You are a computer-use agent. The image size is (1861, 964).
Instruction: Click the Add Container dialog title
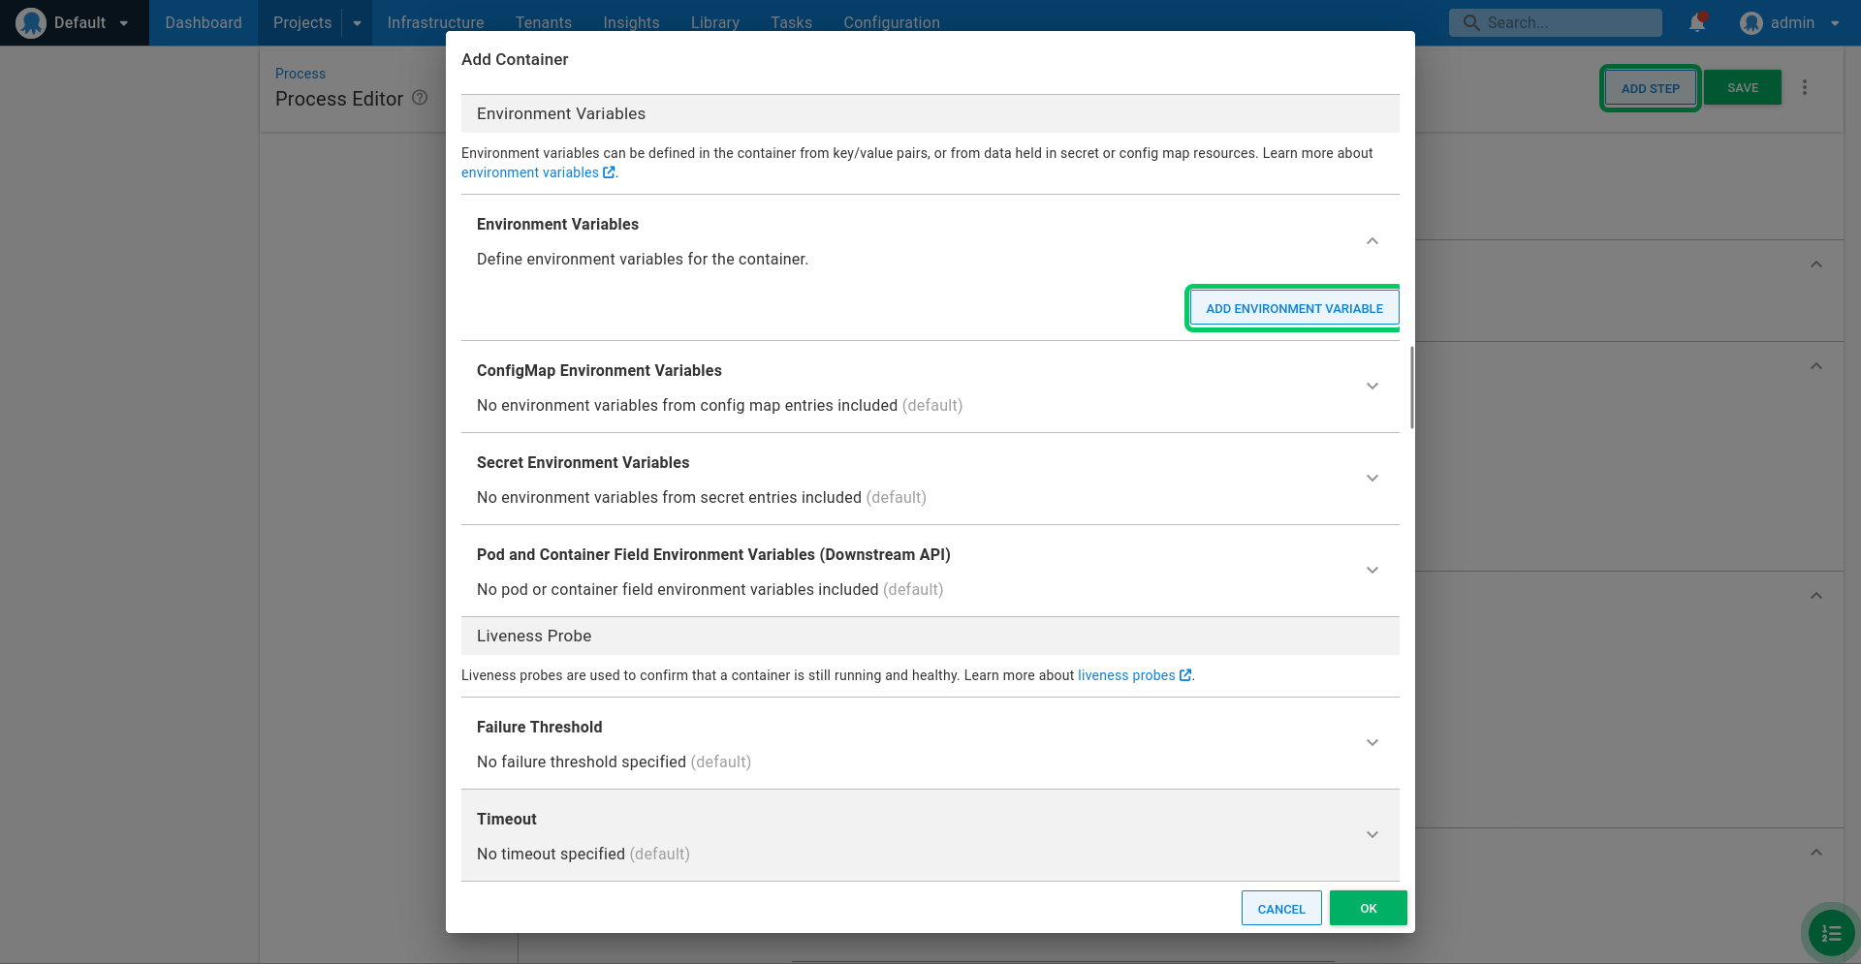point(515,59)
